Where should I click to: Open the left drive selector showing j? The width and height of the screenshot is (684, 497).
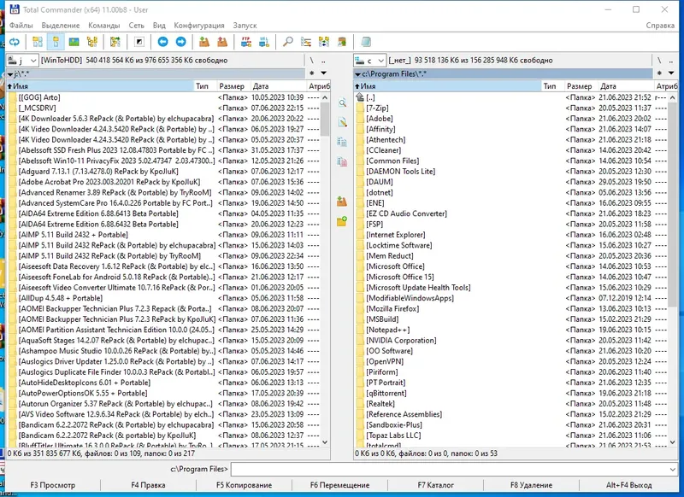click(23, 60)
